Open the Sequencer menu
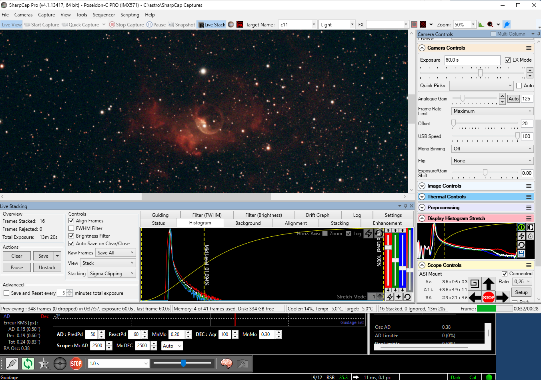 tap(104, 15)
